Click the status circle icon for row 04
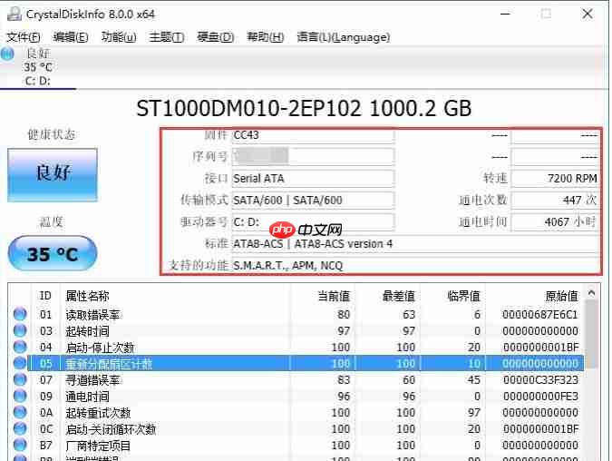 pyautogui.click(x=20, y=347)
